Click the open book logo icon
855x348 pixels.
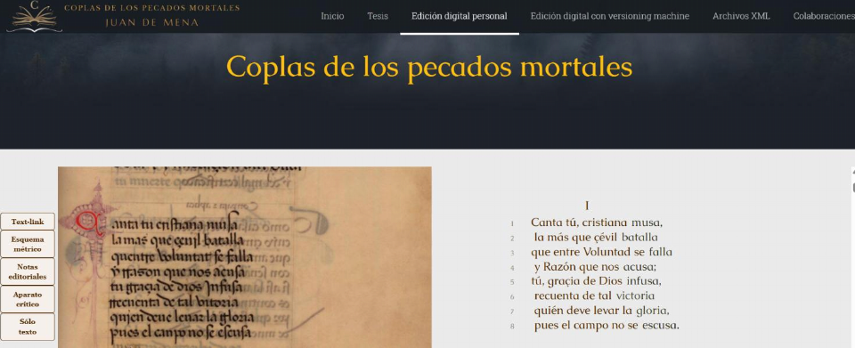(x=35, y=16)
